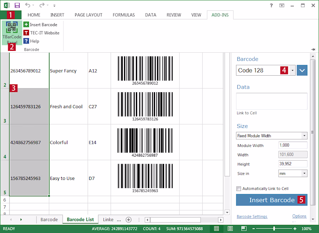Go to the DATA ribbon tab
This screenshot has width=319, height=233.
(x=151, y=15)
